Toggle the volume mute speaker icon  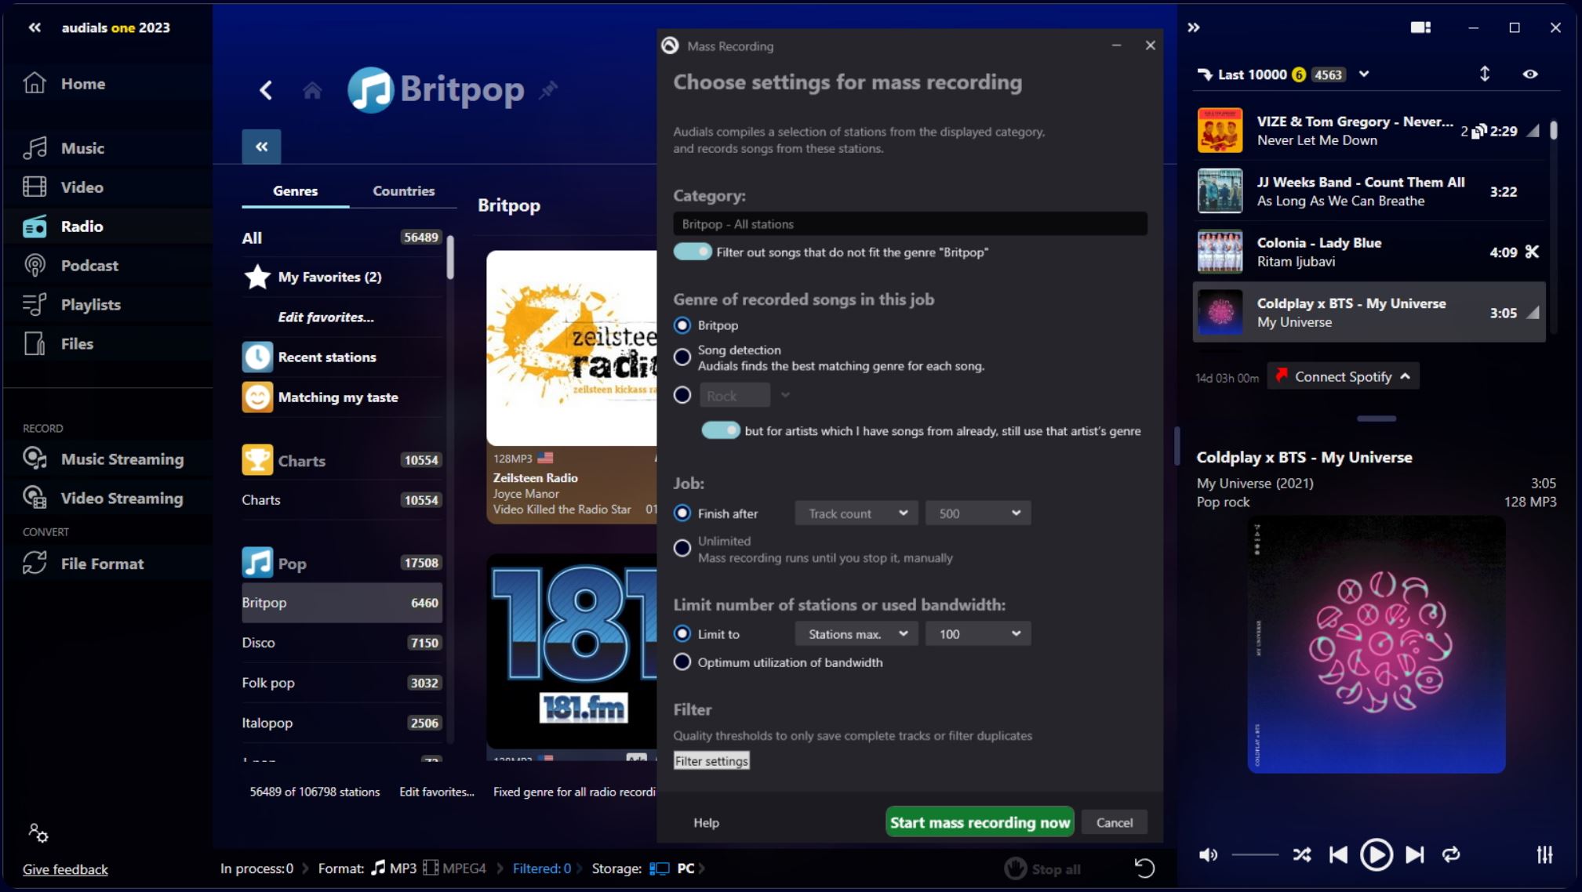(1208, 854)
